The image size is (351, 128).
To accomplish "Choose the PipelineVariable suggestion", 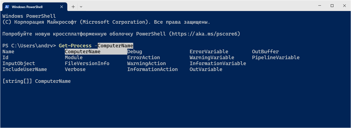I will pyautogui.click(x=276, y=58).
